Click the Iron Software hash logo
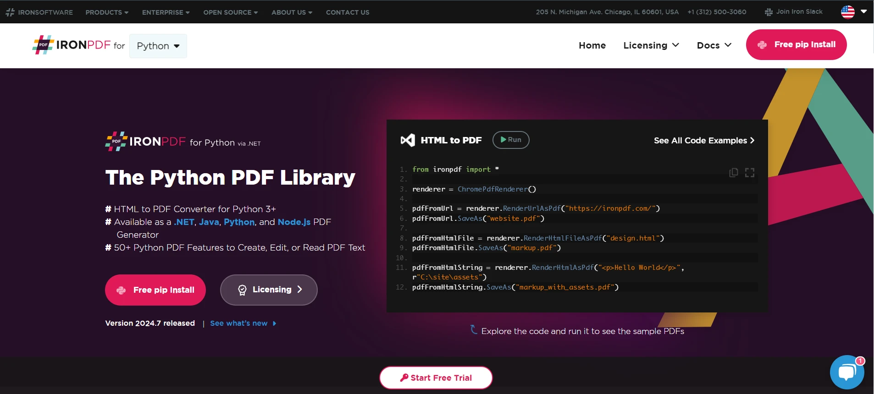 [10, 12]
